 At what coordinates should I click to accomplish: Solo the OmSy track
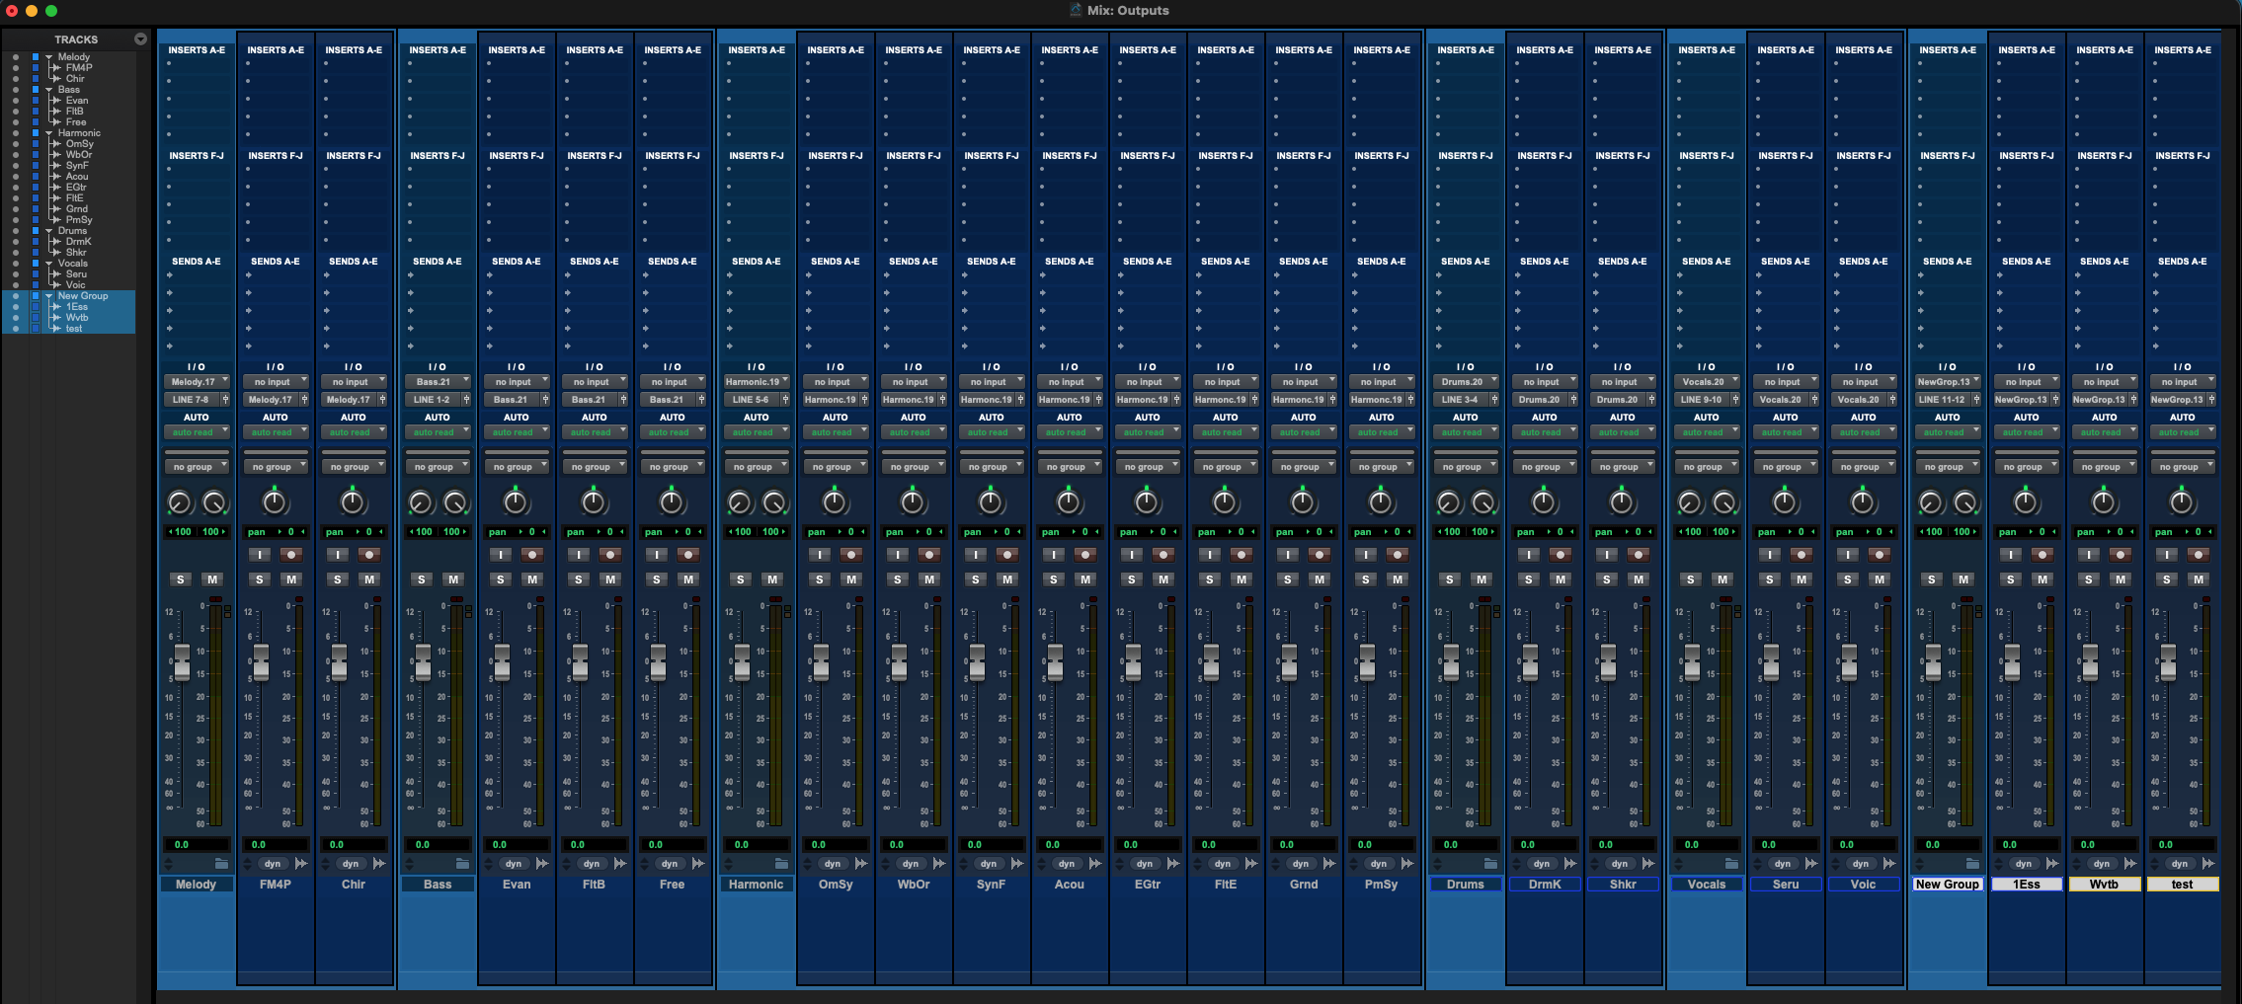819,579
